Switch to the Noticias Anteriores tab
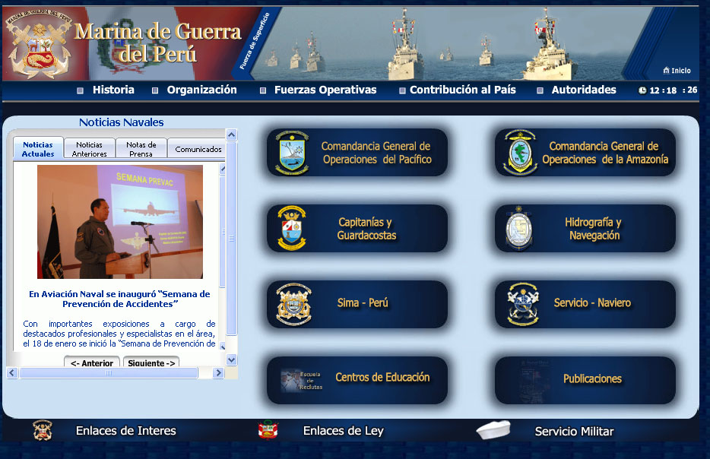 [89, 148]
